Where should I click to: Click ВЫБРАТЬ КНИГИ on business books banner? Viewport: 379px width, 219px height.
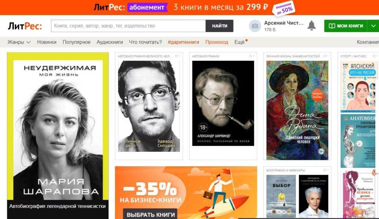tap(151, 215)
